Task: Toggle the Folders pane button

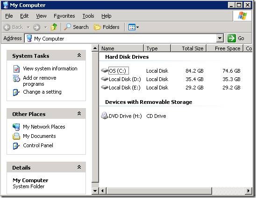Action: (x=107, y=27)
